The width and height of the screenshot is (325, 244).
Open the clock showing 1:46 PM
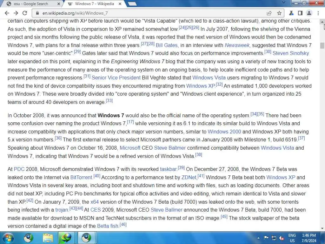tap(309, 238)
